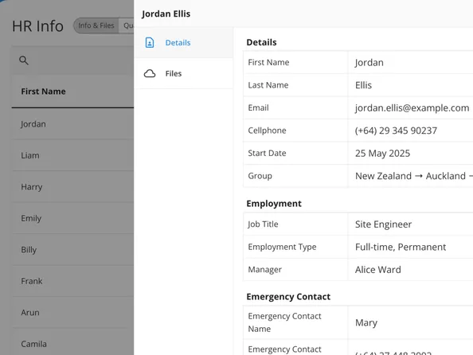The image size is (473, 355).
Task: Click the Details section heading
Action: [x=261, y=42]
